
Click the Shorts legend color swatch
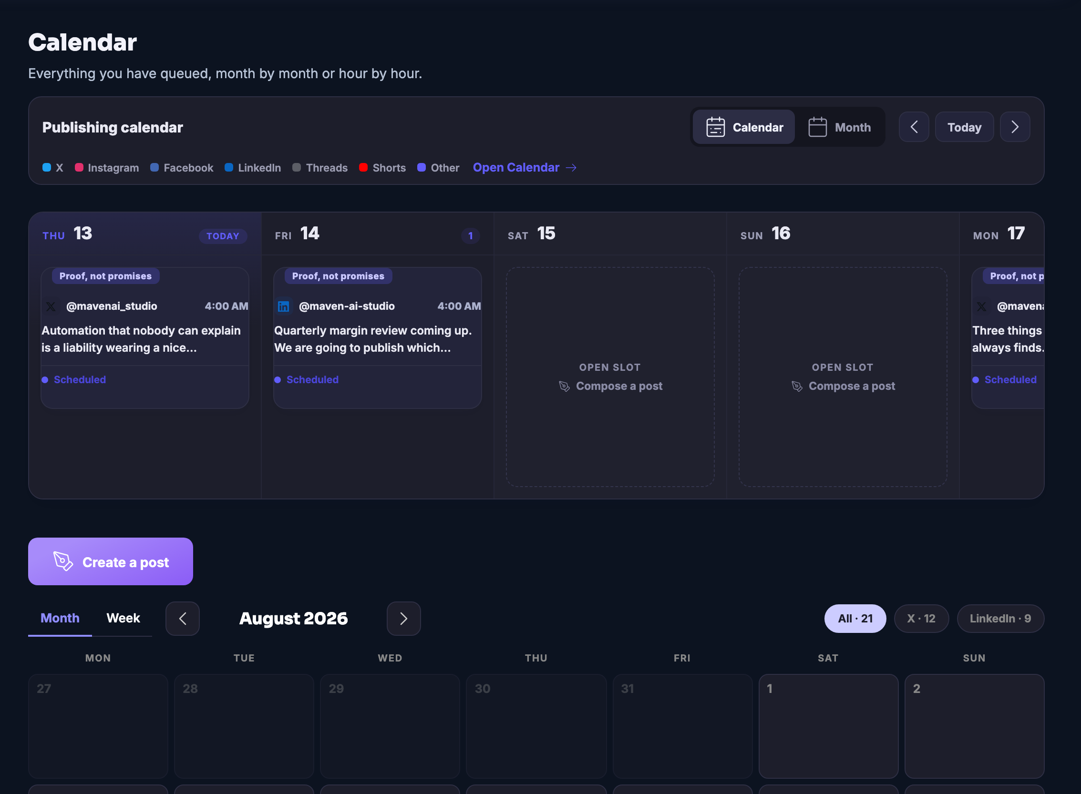pyautogui.click(x=363, y=168)
